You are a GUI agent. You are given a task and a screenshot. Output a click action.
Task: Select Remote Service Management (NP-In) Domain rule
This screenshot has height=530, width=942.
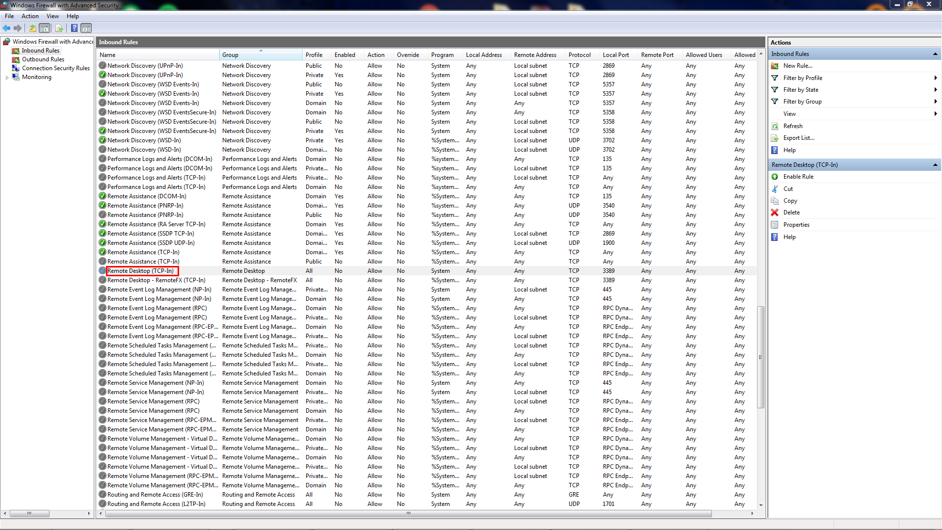pyautogui.click(x=427, y=383)
